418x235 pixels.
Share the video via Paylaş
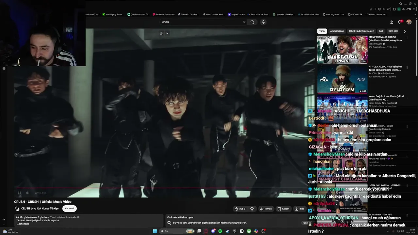coord(266,209)
